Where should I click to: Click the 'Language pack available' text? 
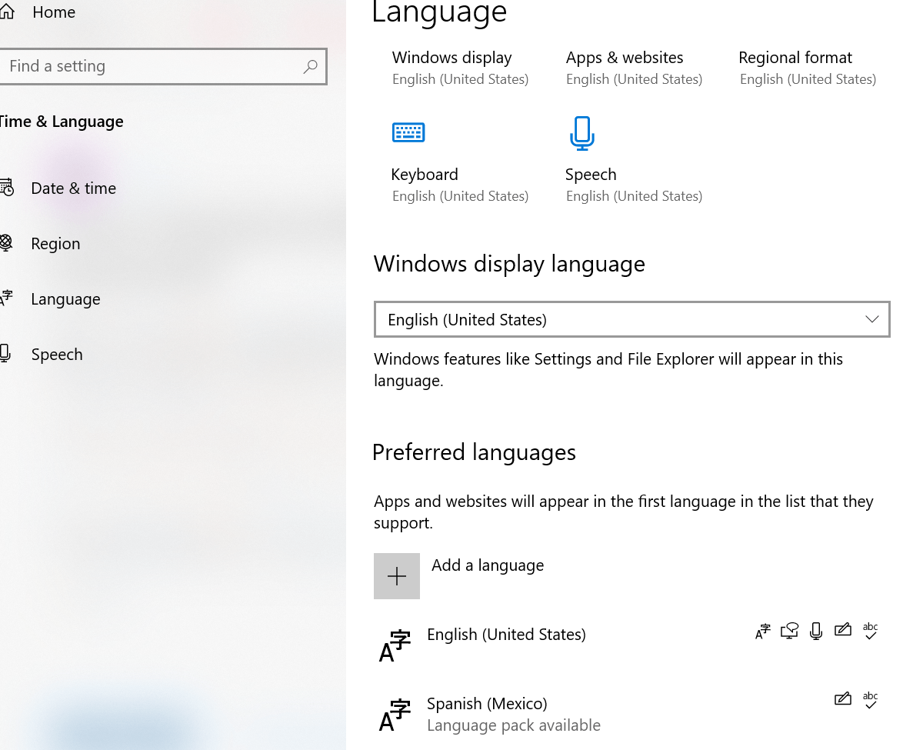tap(514, 725)
